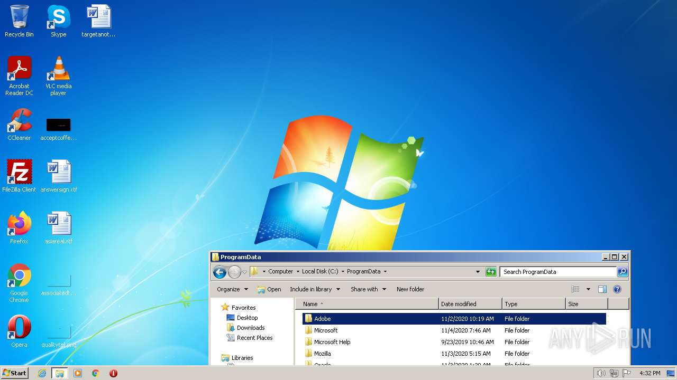Expand the Organize menu
The image size is (677, 380).
tap(232, 289)
